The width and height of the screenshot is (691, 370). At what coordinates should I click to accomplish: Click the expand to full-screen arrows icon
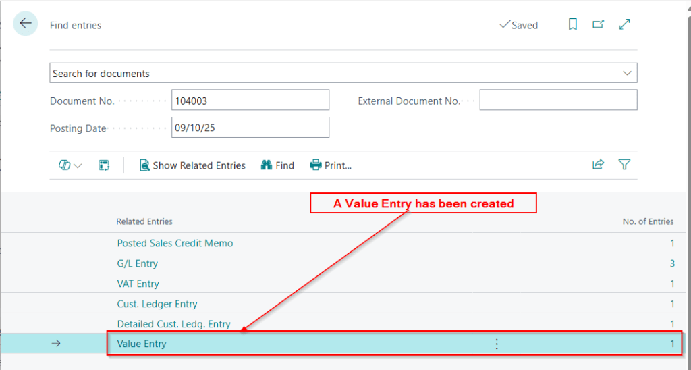pyautogui.click(x=624, y=24)
